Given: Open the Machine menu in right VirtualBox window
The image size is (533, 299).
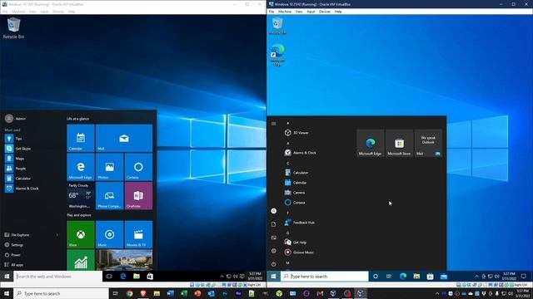Looking at the screenshot, I should click(x=285, y=12).
